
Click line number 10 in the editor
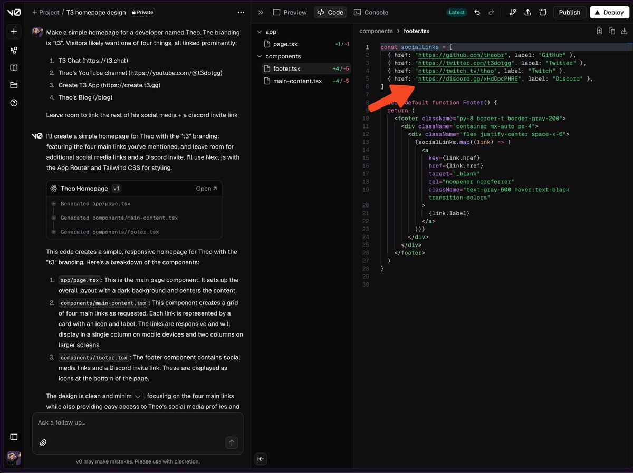pos(366,119)
